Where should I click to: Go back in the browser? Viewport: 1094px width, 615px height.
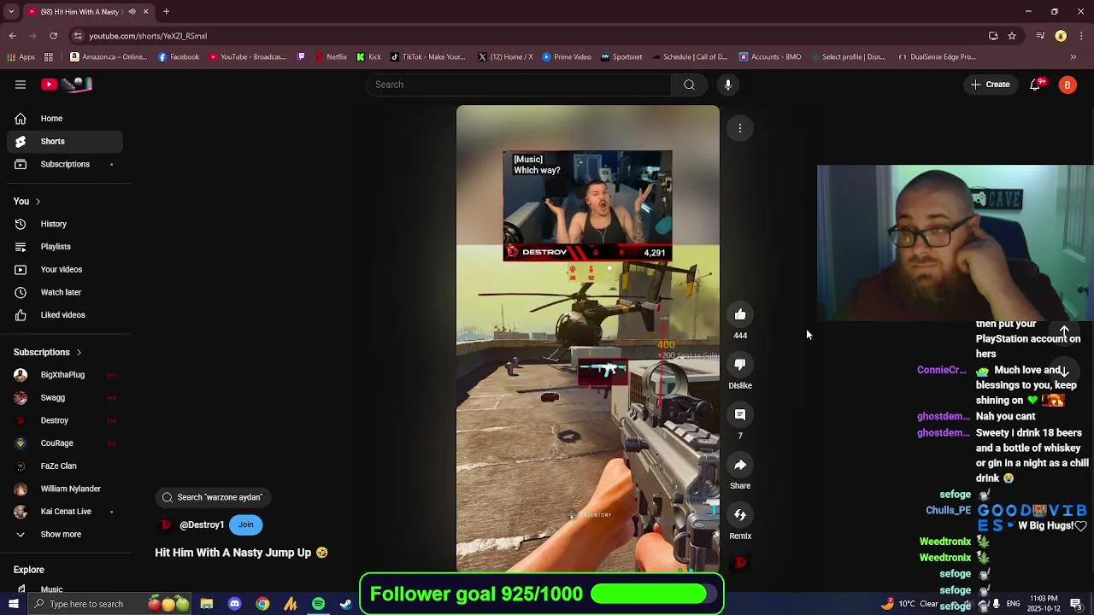tap(12, 36)
